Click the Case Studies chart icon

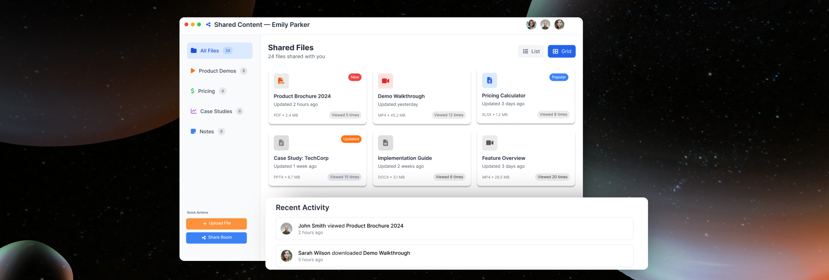pyautogui.click(x=194, y=111)
